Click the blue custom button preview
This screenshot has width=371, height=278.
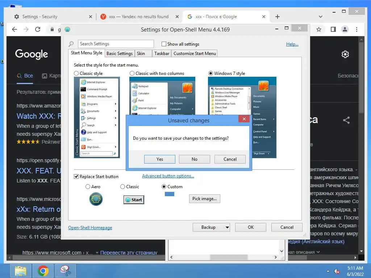(x=170, y=194)
